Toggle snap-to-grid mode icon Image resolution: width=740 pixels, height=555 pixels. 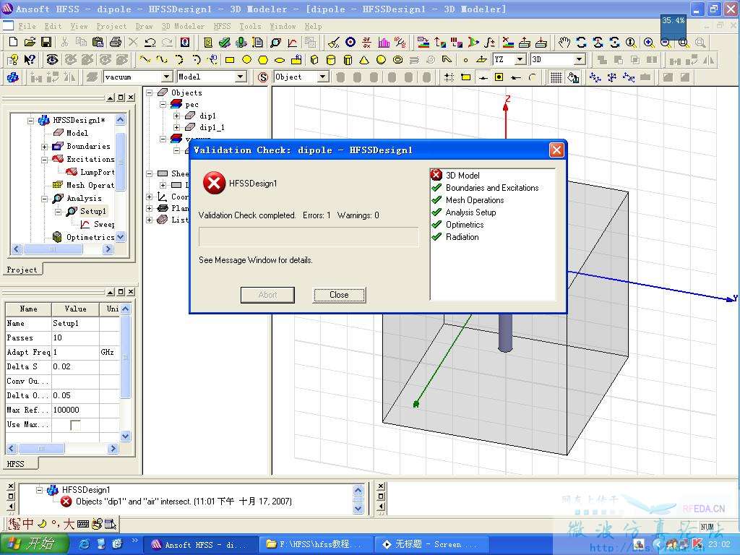(449, 77)
